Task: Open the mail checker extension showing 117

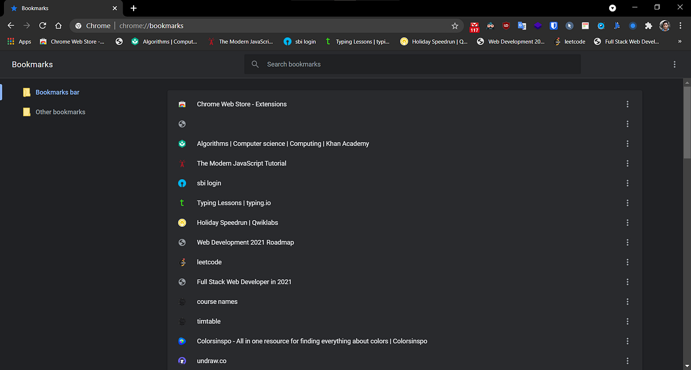Action: pos(474,26)
